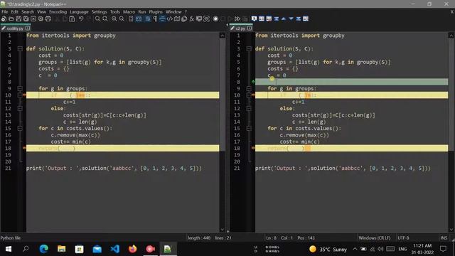This screenshot has height=256, width=455.
Task: Undo the last edit via toolbar
Action: tap(81, 19)
